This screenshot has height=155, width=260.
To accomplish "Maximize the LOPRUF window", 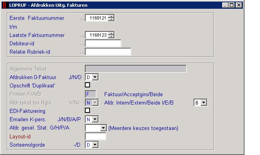I will click(x=231, y=5).
